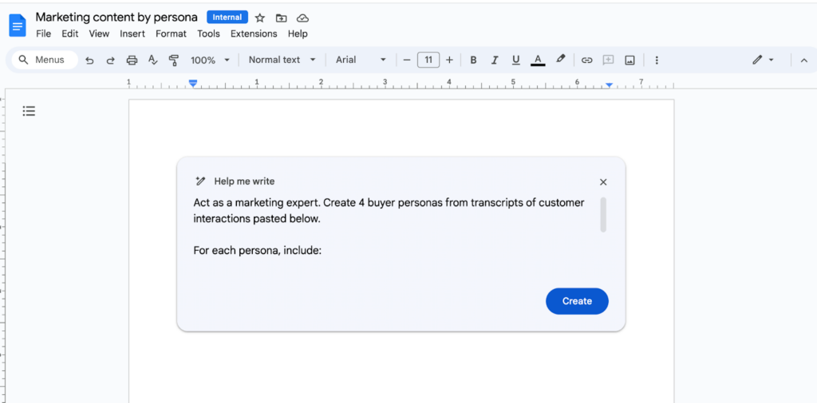Image resolution: width=817 pixels, height=403 pixels.
Task: Show the document outline
Action: 30,111
